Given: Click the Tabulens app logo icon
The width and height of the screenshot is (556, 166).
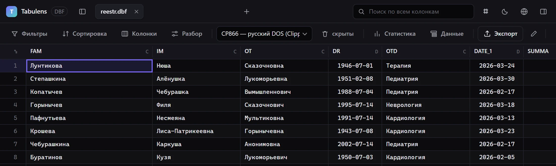Looking at the screenshot, I should [12, 12].
